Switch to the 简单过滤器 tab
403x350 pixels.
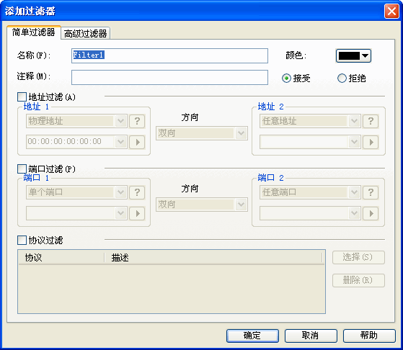[x=34, y=32]
